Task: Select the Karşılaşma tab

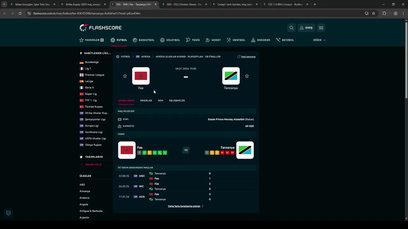Action: pos(126,101)
